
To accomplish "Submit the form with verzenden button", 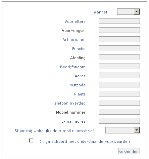I will [129, 151].
